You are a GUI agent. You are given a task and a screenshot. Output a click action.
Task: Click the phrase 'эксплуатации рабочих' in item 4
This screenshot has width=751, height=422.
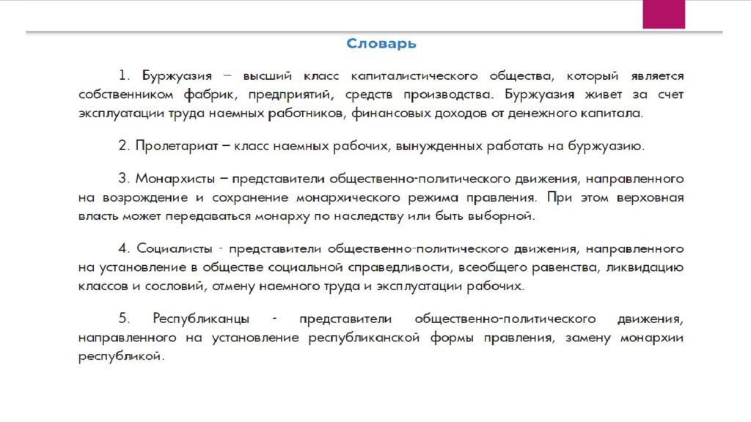[x=450, y=286]
